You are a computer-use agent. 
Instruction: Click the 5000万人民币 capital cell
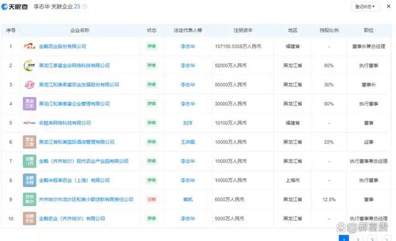230,219
